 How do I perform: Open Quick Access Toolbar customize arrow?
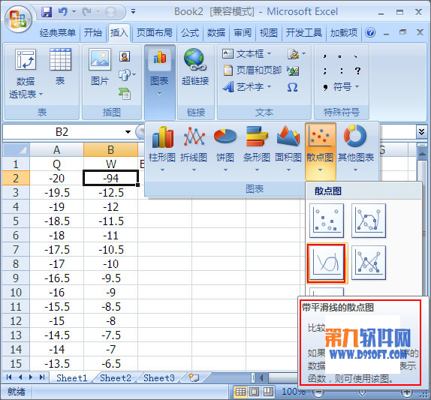pos(134,11)
